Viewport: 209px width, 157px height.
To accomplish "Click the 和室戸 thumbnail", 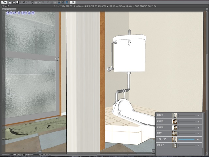I will 174,133.
